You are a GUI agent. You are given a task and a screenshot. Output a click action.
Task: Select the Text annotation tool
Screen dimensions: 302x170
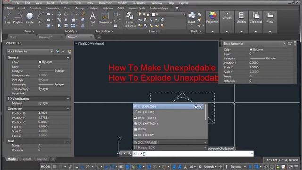click(92, 18)
